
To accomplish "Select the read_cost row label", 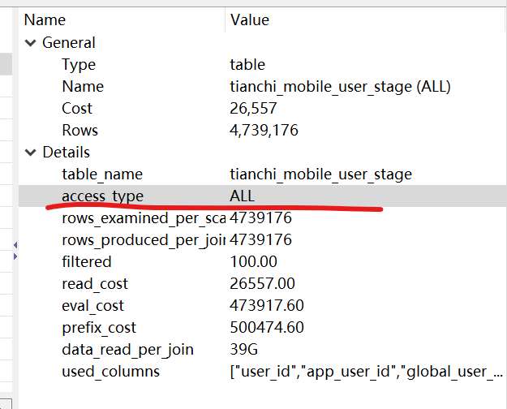I will (x=95, y=284).
